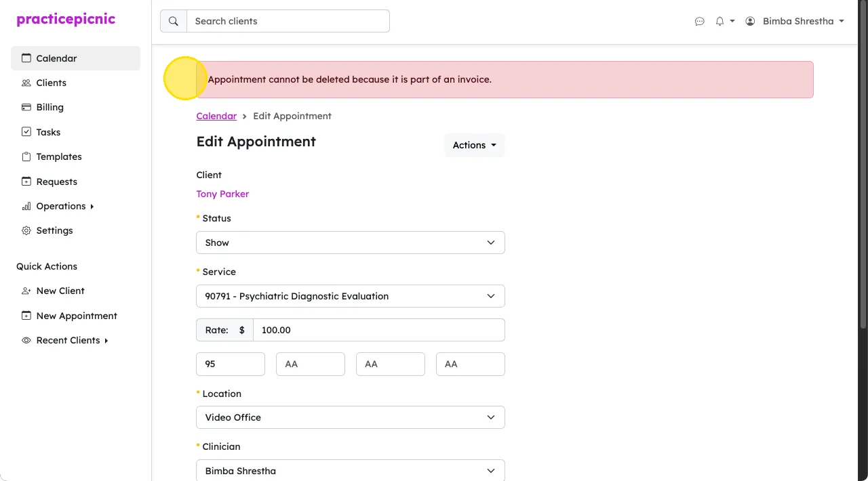
Task: Click the error message about invoice
Action: 350,79
